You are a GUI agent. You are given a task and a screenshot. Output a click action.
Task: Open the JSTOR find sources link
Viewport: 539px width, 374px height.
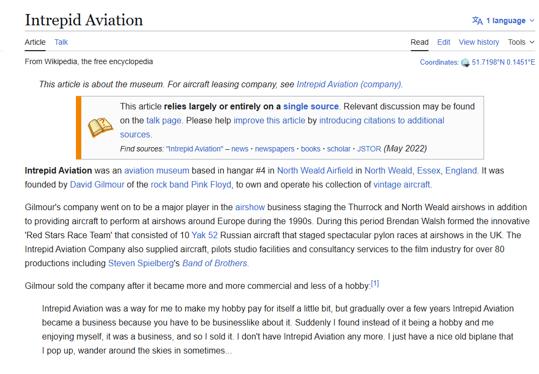[369, 149]
